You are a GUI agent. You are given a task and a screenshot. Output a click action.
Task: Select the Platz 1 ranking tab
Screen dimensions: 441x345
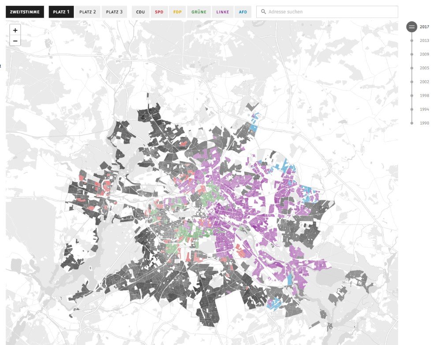pyautogui.click(x=61, y=12)
